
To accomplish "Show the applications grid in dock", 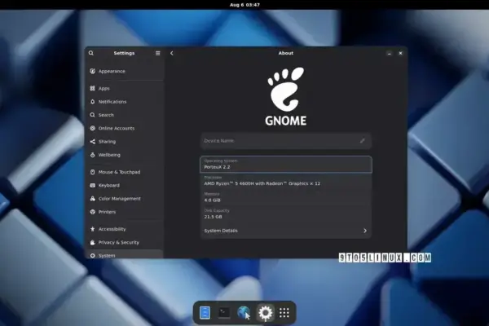I will tap(284, 313).
